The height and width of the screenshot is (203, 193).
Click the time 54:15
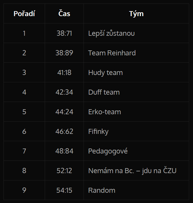(64, 190)
